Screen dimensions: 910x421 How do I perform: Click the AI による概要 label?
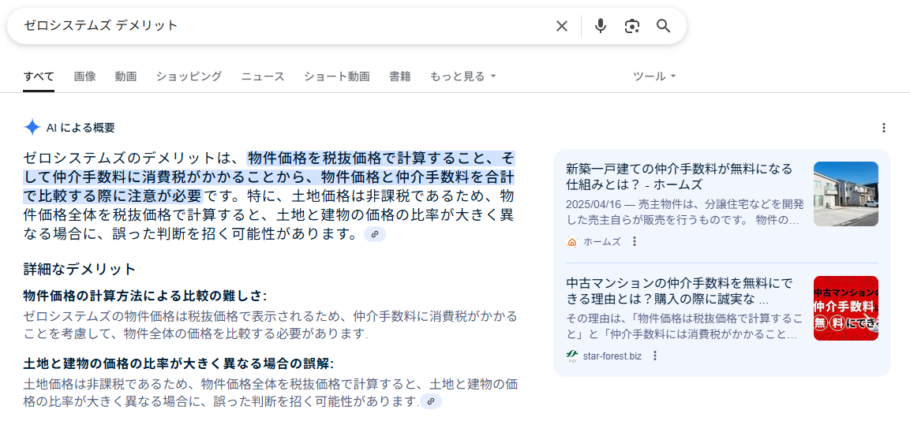(81, 129)
